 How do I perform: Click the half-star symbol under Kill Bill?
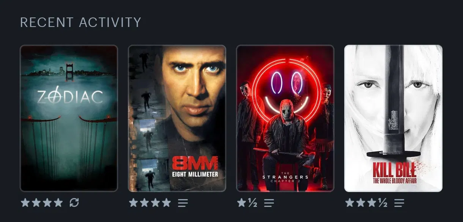(383, 203)
